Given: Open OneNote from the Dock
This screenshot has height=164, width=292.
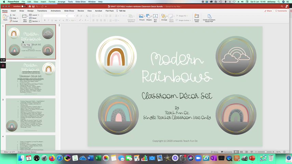Looking at the screenshot, I should tap(213, 158).
